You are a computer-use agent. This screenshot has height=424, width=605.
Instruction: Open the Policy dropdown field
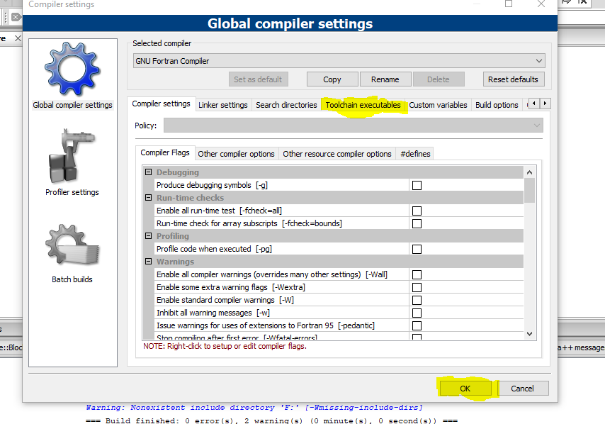pos(353,125)
